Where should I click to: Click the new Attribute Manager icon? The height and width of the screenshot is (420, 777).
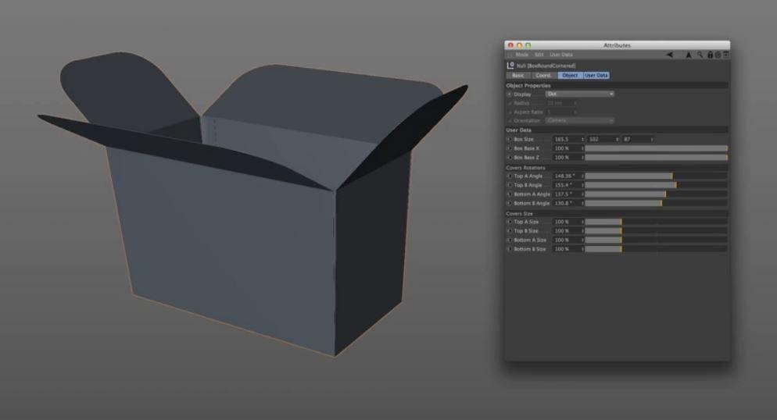(x=725, y=55)
